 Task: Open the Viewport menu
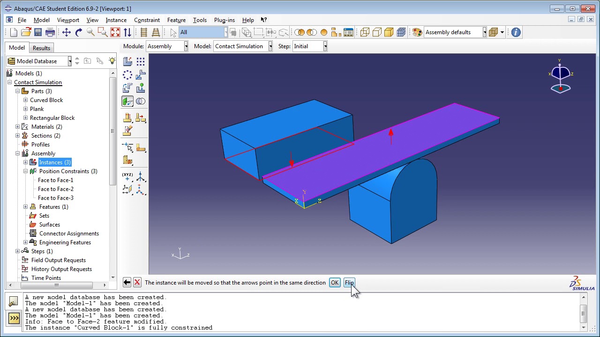(68, 20)
